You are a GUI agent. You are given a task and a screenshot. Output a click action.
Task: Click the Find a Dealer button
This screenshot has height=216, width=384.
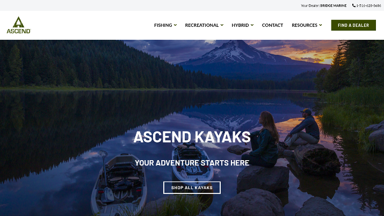click(x=353, y=25)
